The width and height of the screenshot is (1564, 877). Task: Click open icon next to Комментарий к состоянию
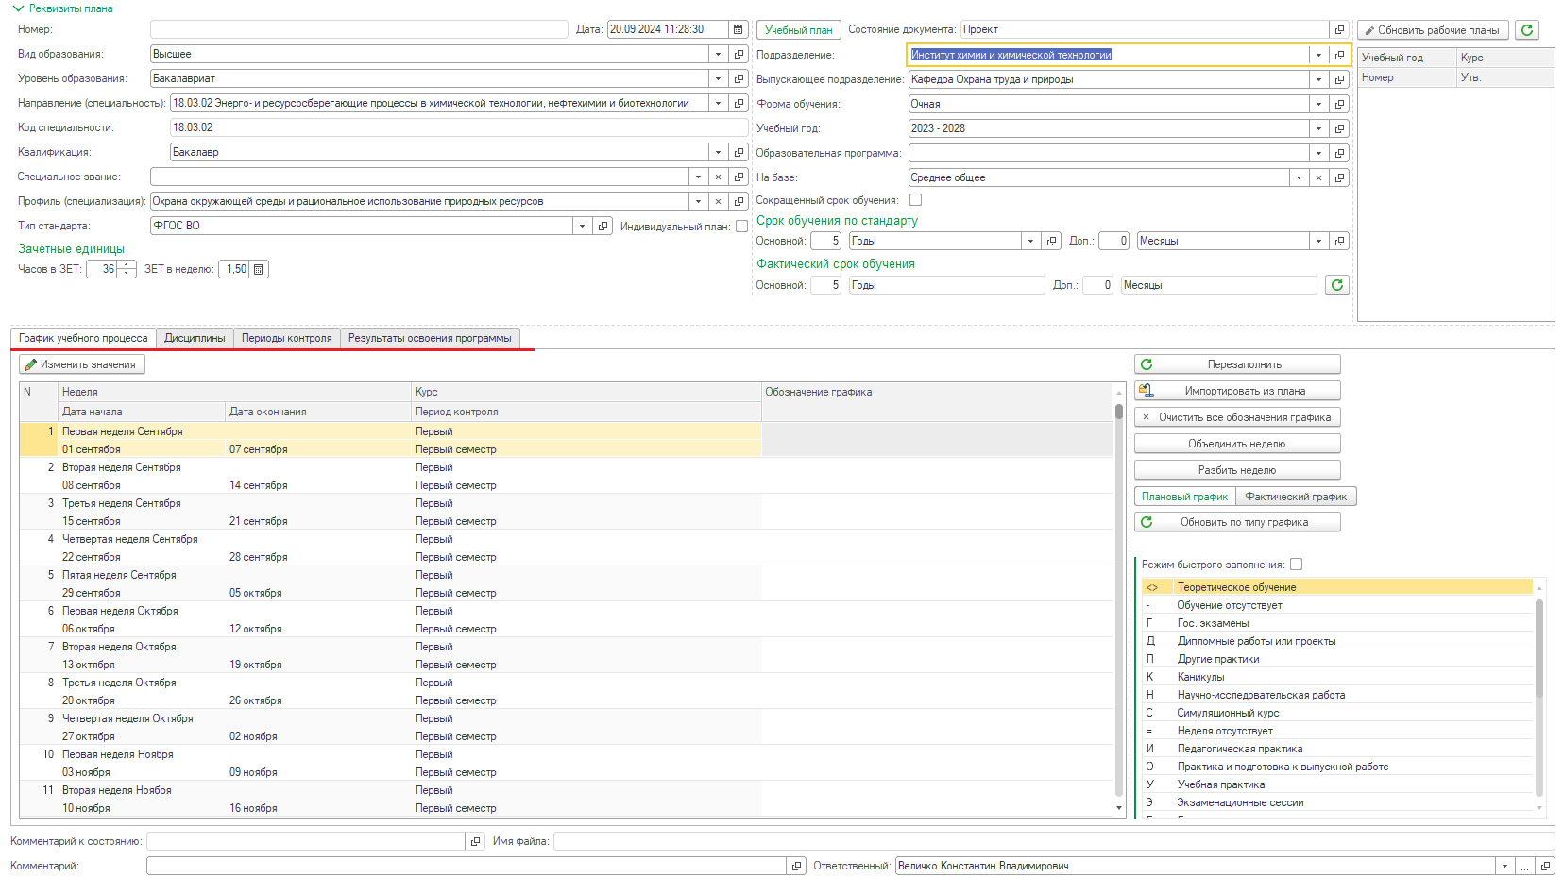474,841
